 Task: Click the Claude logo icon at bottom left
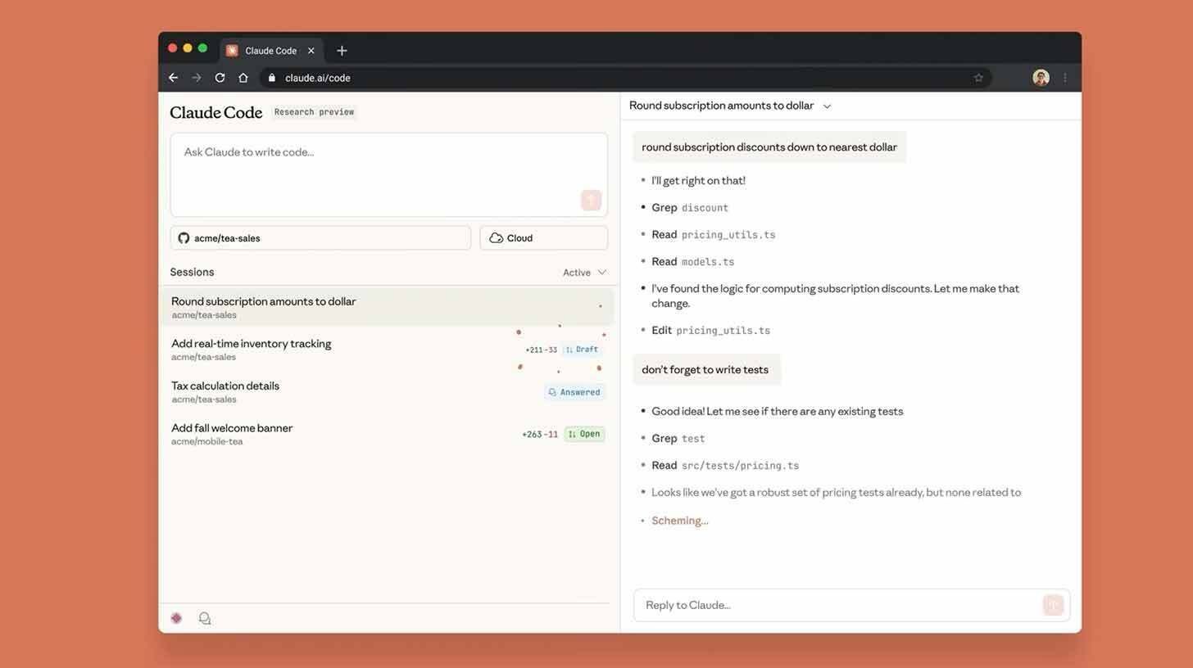[x=176, y=618]
